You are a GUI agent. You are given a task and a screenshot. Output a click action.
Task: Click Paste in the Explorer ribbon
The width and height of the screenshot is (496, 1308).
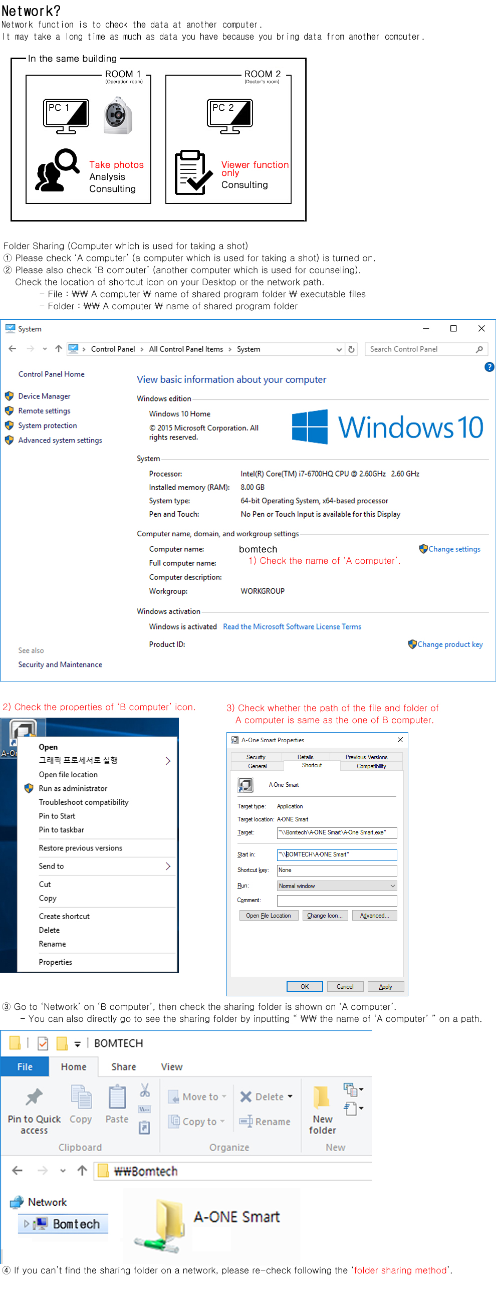(117, 1106)
